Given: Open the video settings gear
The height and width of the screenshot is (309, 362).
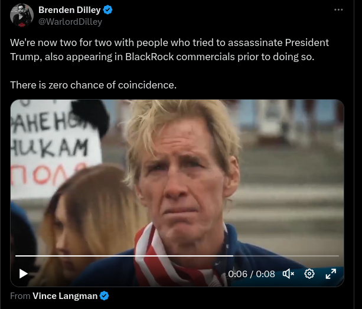Looking at the screenshot, I should tap(309, 274).
